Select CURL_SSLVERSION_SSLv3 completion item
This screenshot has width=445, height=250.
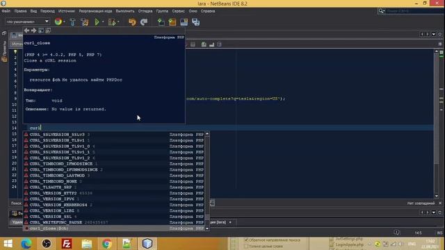click(x=114, y=134)
